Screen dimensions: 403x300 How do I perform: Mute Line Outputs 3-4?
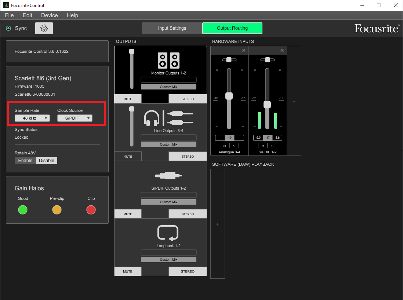click(128, 157)
